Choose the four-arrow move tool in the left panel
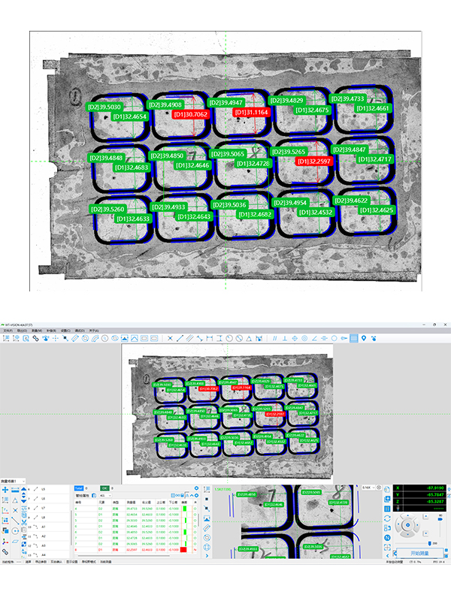 pos(5,490)
